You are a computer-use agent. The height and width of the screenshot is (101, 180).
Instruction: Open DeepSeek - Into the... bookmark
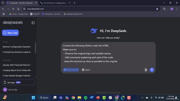click(x=52, y=14)
